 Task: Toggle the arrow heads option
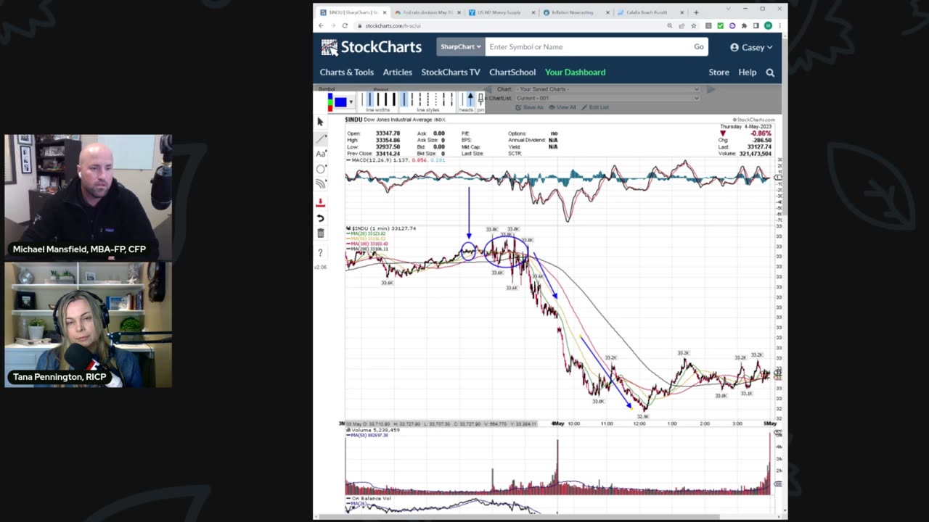[x=470, y=100]
